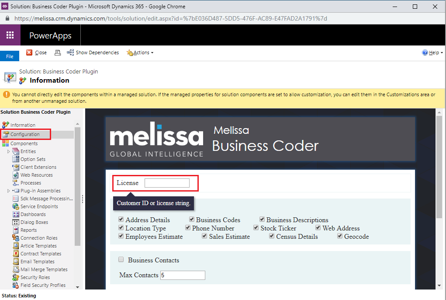Enable the Business Contacts checkbox
This screenshot has width=446, height=300.
coord(121,260)
